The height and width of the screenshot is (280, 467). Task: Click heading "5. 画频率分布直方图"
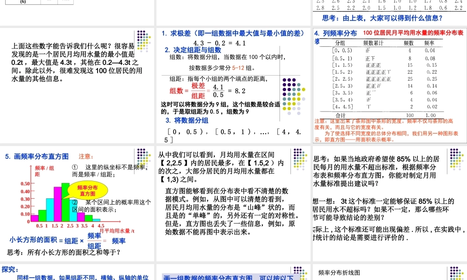(x=36, y=156)
